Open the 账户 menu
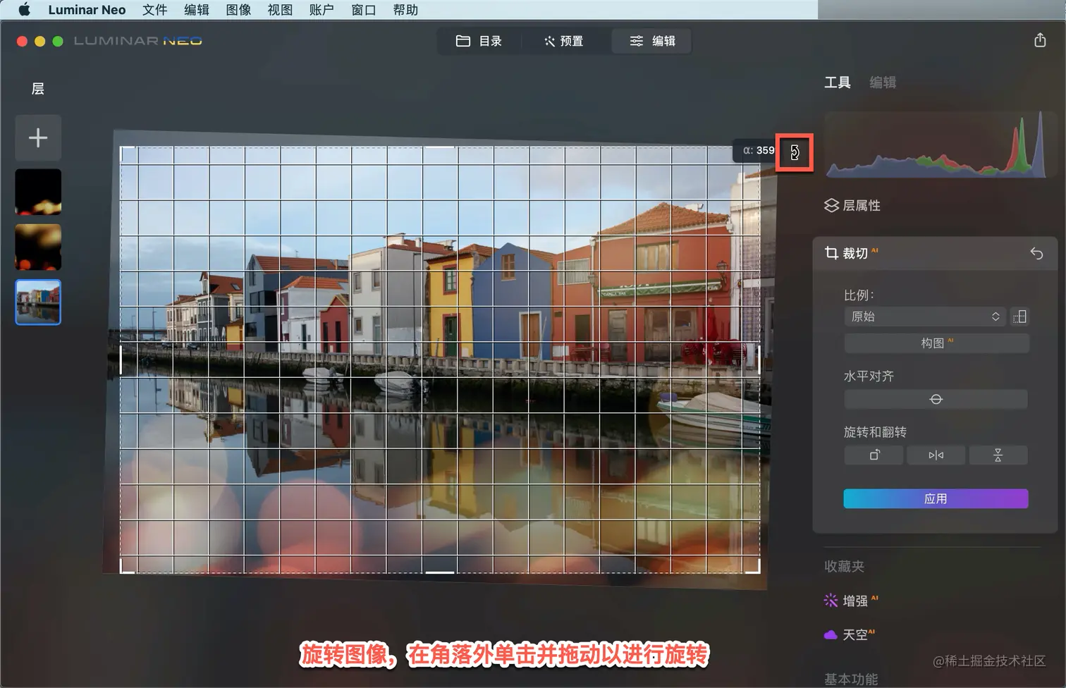Viewport: 1066px width, 688px height. point(321,10)
